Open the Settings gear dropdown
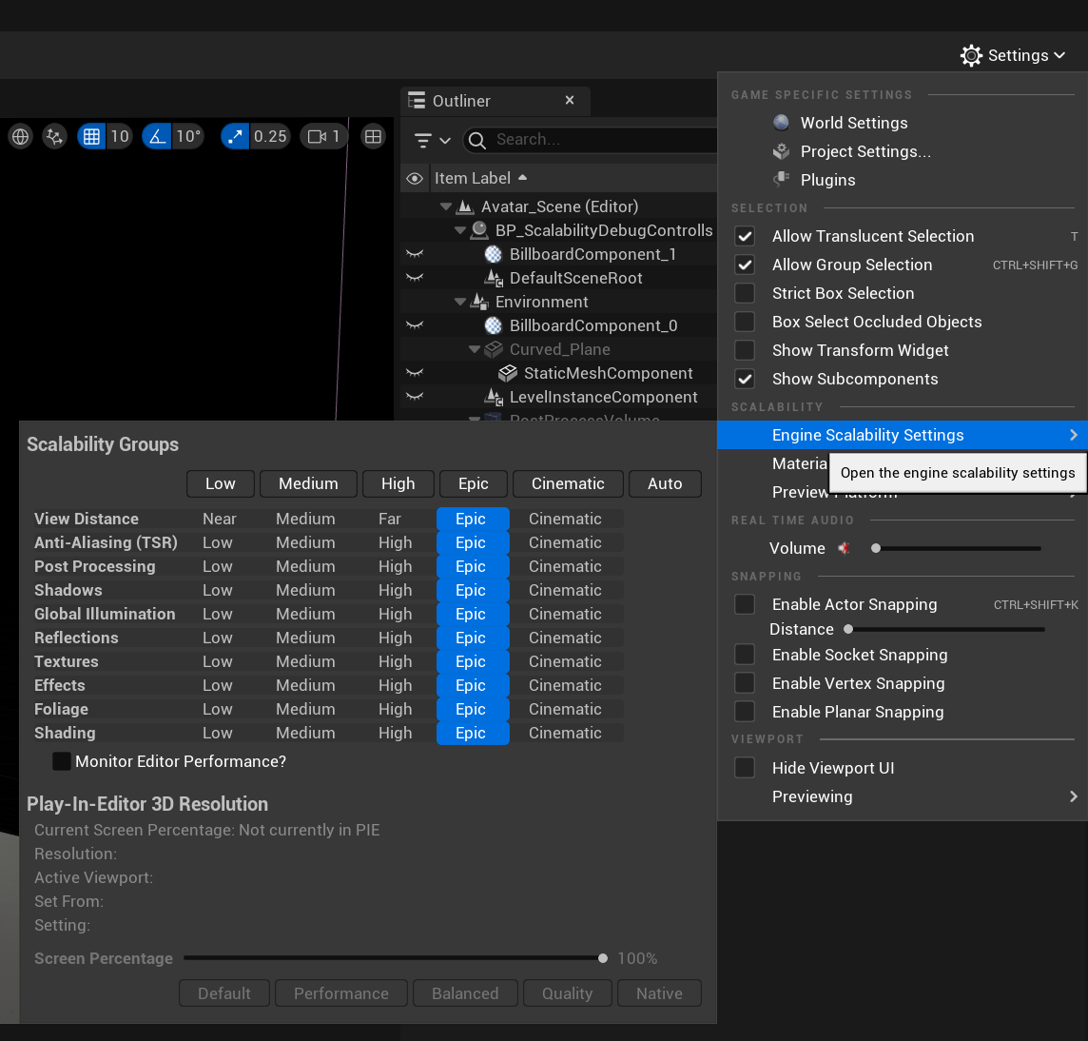This screenshot has height=1041, width=1088. click(x=1012, y=55)
